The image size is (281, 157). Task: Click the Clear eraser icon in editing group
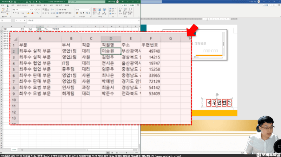coord(120,13)
